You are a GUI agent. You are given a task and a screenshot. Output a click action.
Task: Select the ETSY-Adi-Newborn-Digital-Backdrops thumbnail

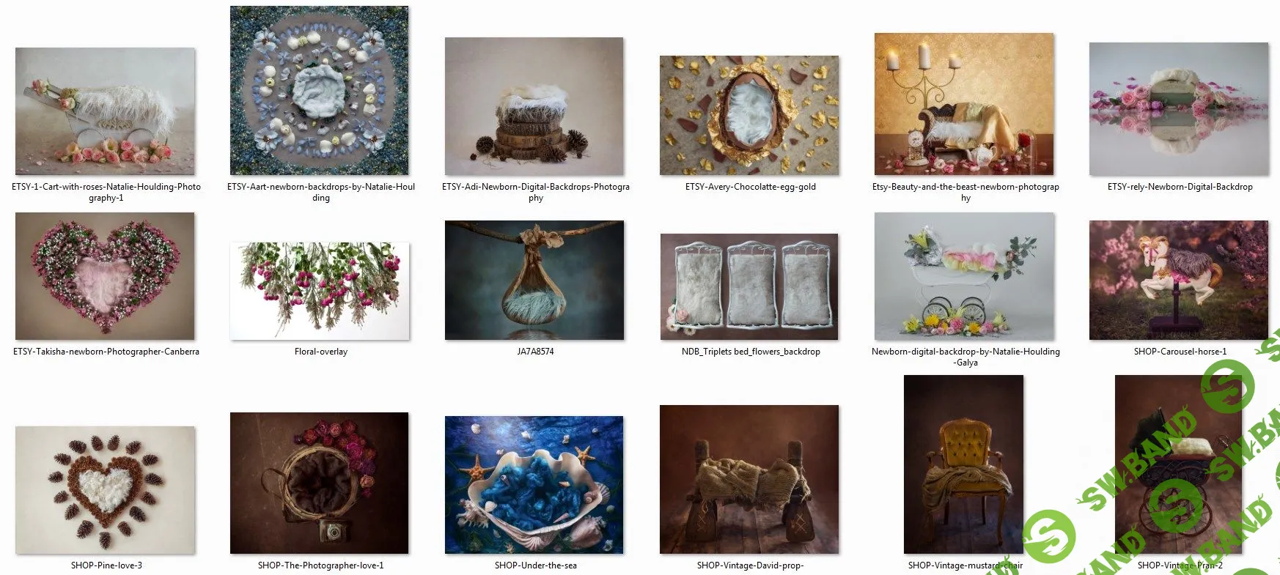[534, 106]
